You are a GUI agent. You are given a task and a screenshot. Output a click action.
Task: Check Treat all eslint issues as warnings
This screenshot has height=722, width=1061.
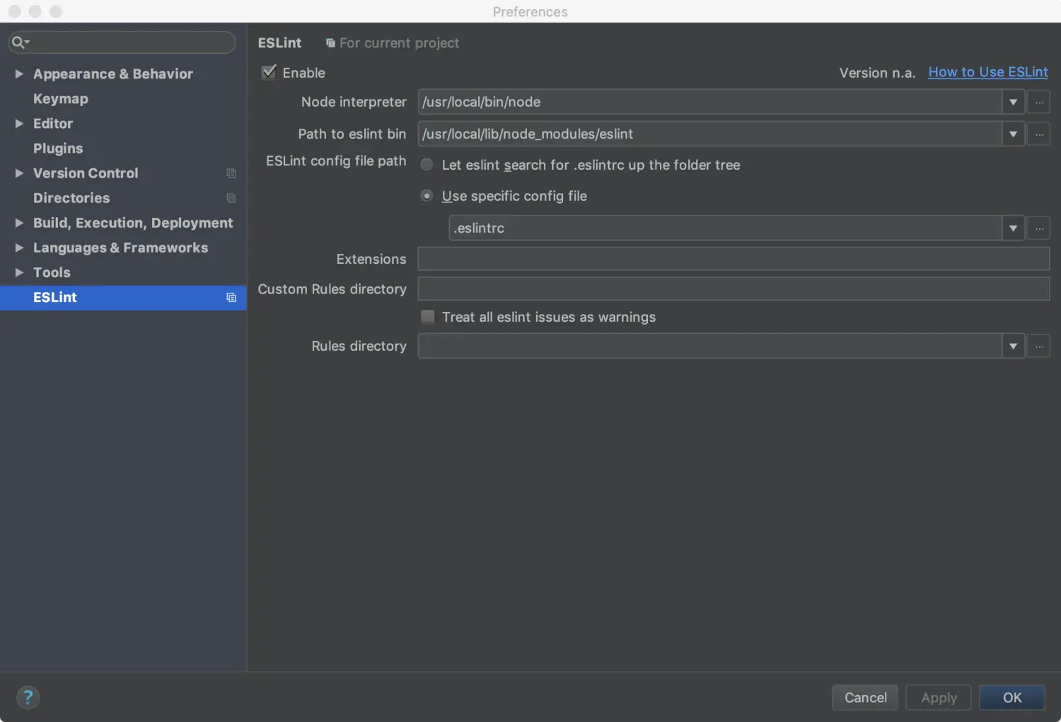click(x=427, y=317)
